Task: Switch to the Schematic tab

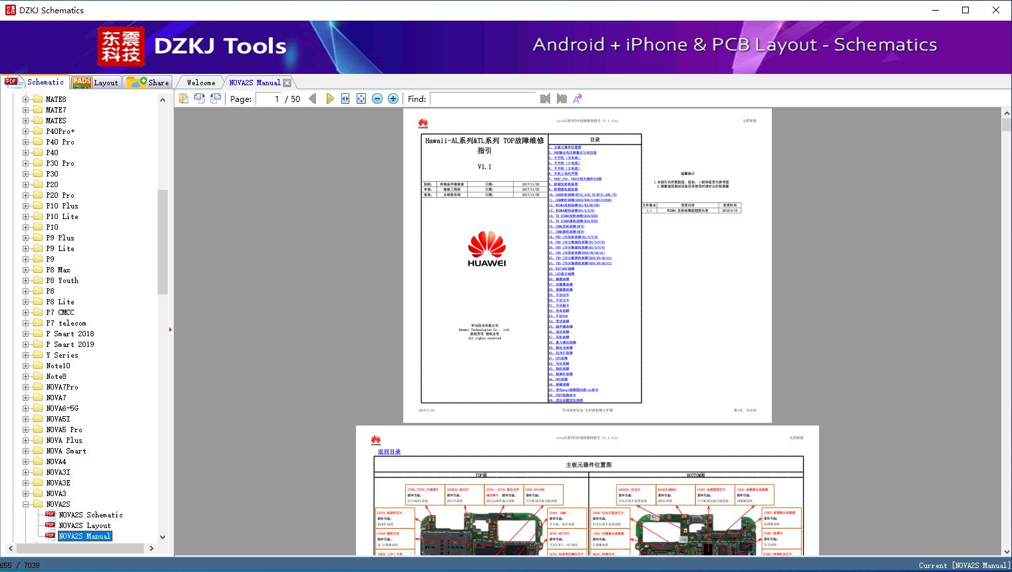Action: point(35,82)
